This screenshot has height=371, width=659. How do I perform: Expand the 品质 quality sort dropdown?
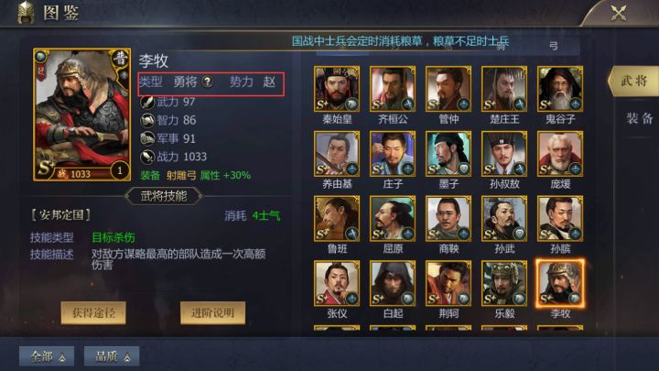tap(112, 356)
